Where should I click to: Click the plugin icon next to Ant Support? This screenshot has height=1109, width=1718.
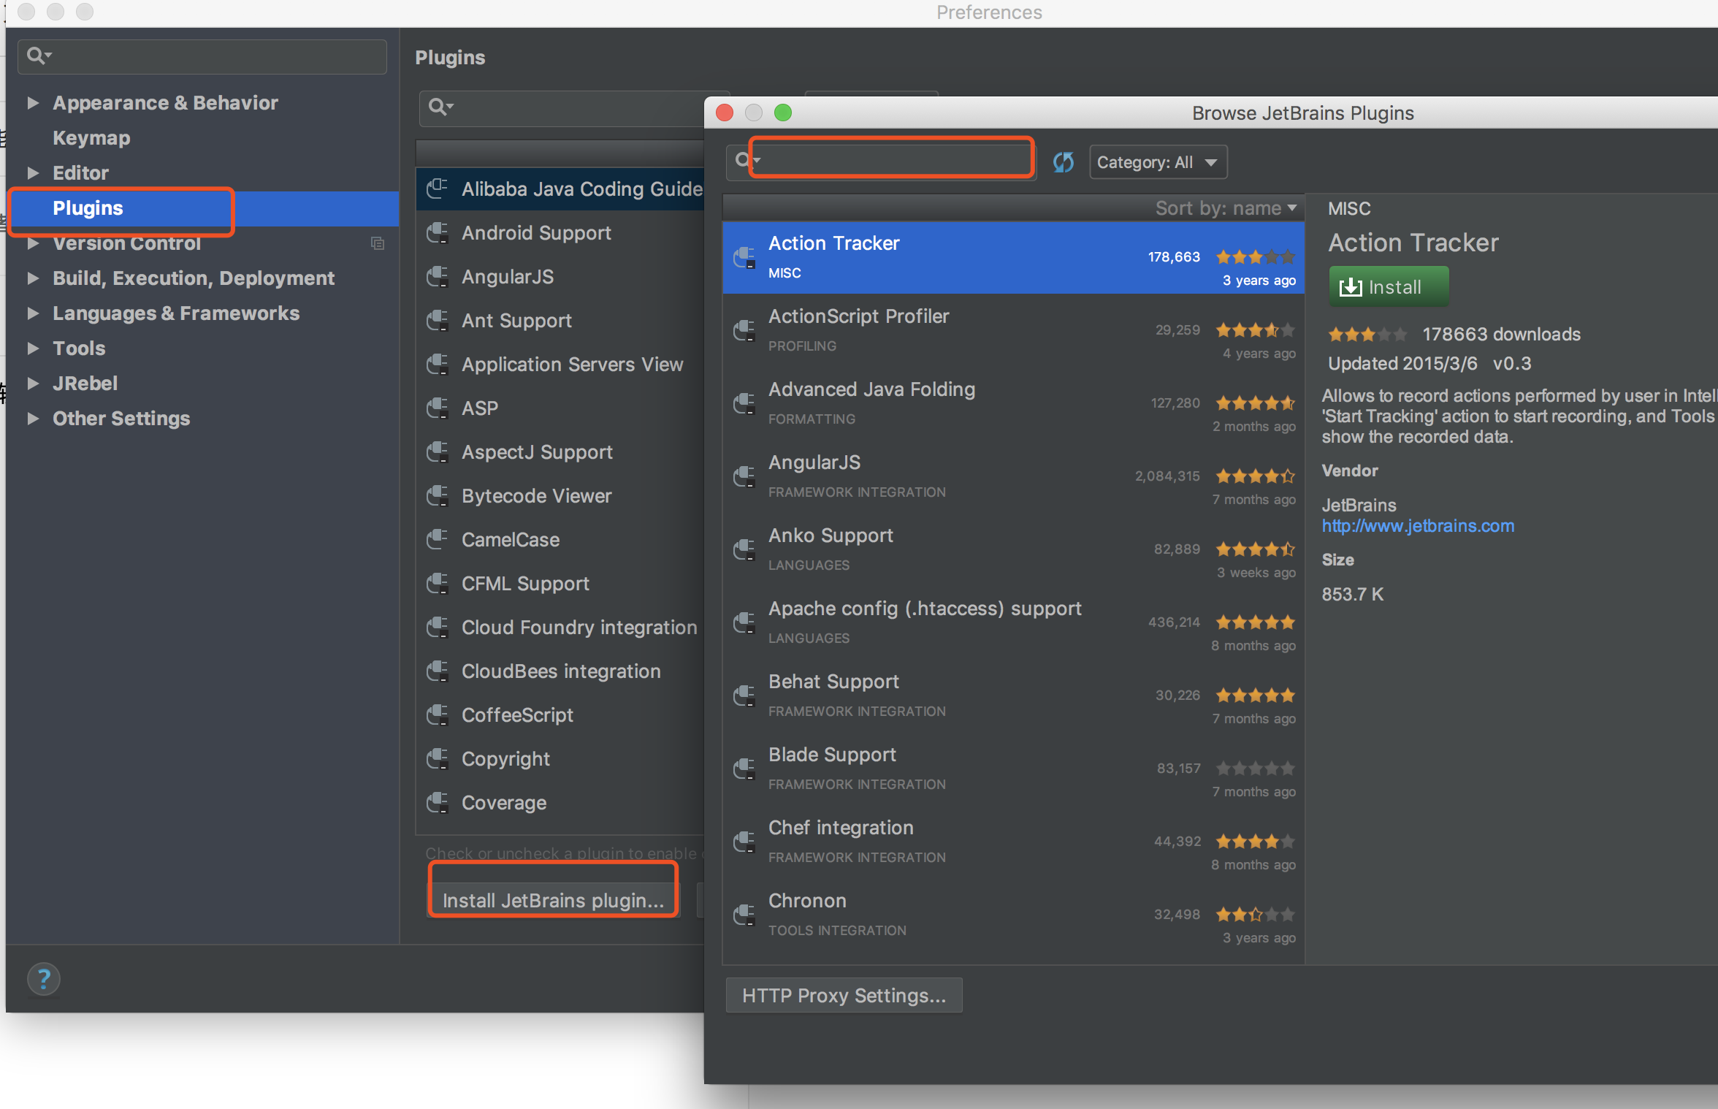[x=438, y=321]
